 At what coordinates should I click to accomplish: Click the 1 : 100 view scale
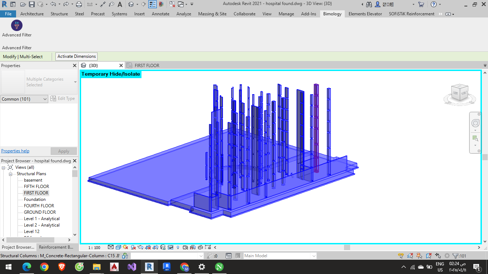coord(94,247)
